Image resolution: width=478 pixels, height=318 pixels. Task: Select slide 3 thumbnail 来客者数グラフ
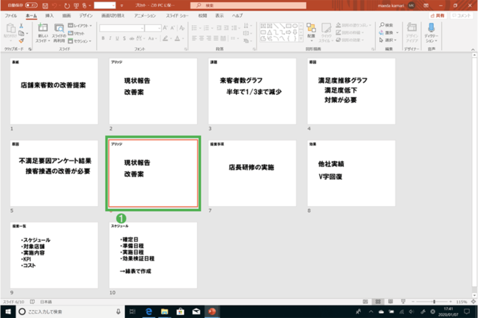coord(252,91)
